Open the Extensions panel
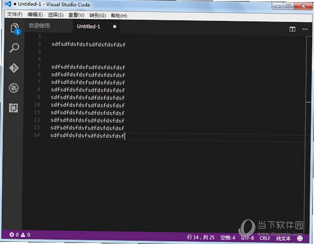The height and width of the screenshot is (244, 314). [14, 108]
